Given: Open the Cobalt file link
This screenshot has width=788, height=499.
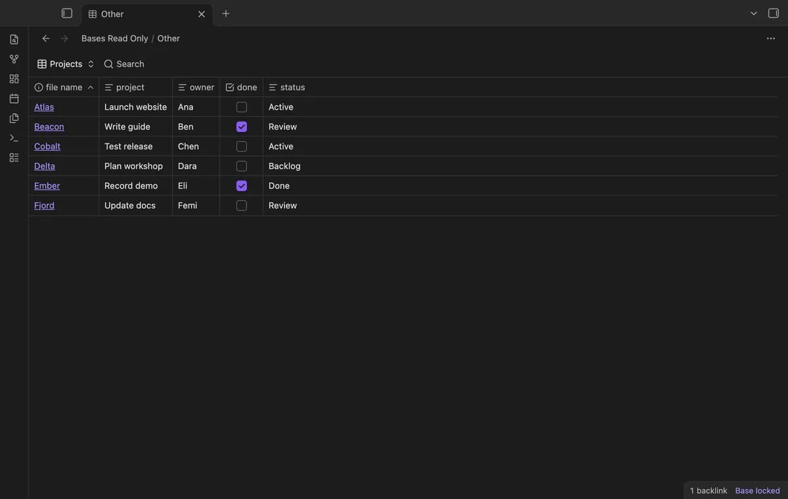Looking at the screenshot, I should pyautogui.click(x=47, y=146).
